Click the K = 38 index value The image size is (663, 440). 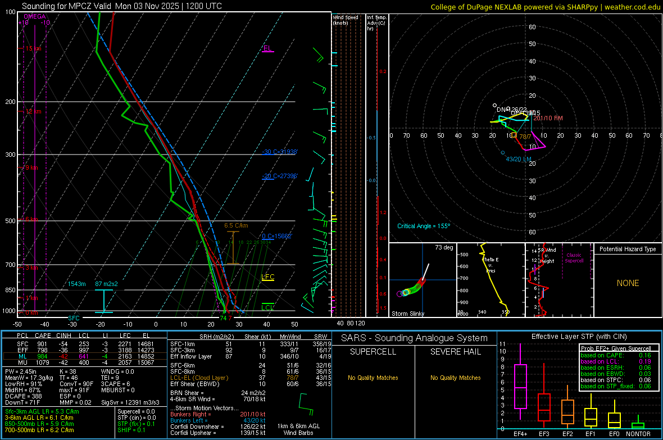(67, 371)
